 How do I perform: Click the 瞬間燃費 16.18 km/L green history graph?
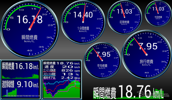pos(20,76)
